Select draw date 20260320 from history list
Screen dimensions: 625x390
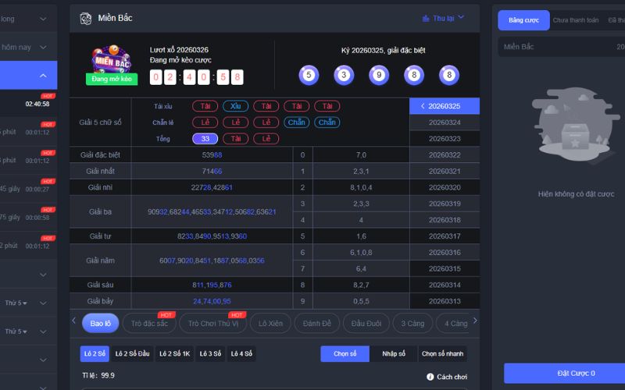445,187
